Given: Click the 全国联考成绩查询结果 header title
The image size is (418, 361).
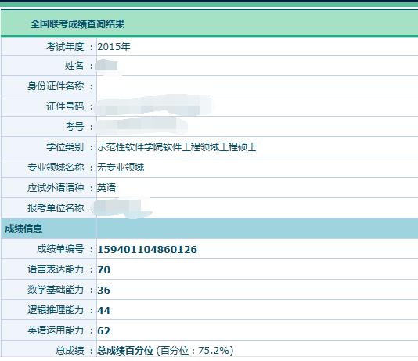Looking at the screenshot, I should 77,24.
